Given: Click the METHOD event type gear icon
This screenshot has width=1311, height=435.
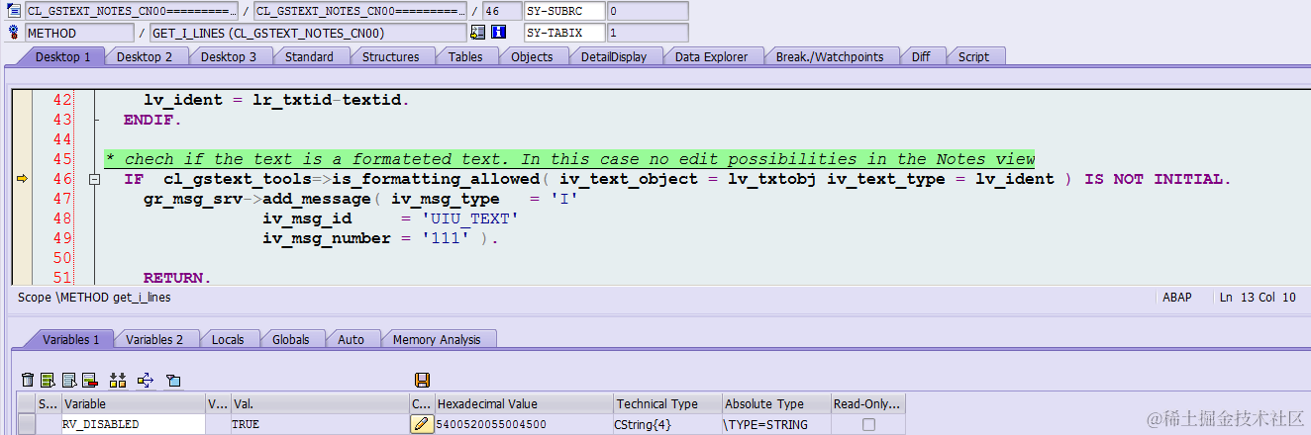Looking at the screenshot, I should point(14,33).
